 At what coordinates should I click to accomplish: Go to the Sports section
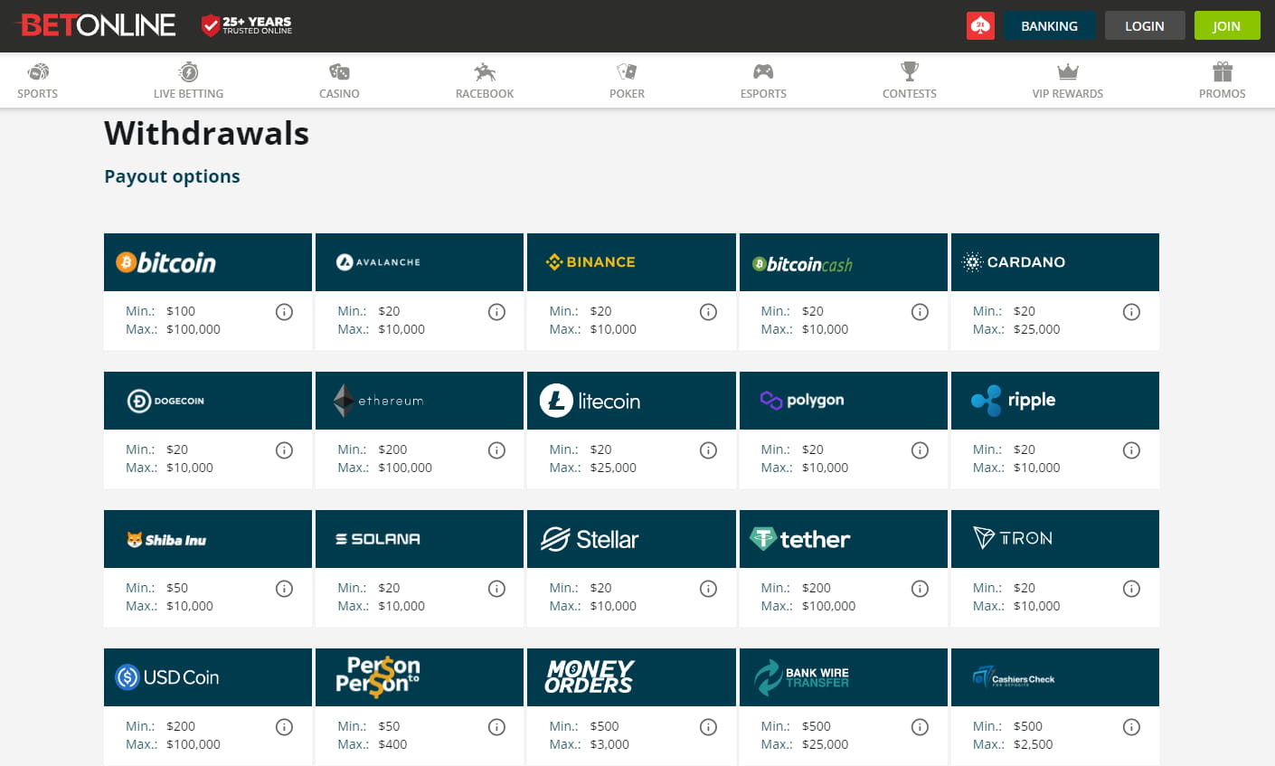click(x=37, y=80)
